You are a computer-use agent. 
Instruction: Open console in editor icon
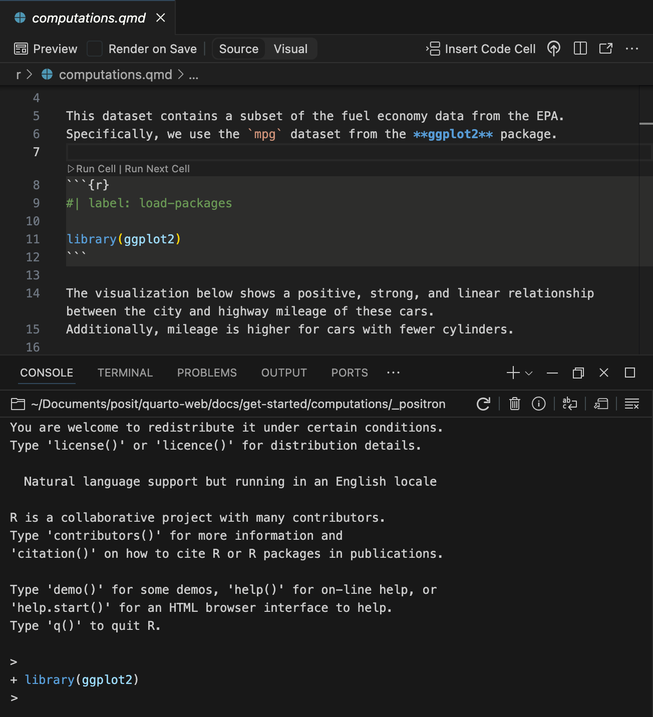(x=601, y=404)
